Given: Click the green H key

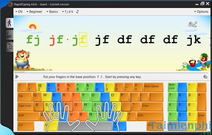Looking at the screenshot, I should point(88,107).
